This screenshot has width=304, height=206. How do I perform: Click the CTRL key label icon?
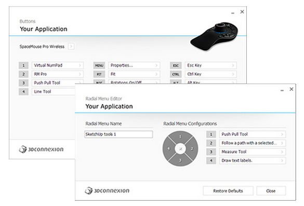pyautogui.click(x=176, y=74)
